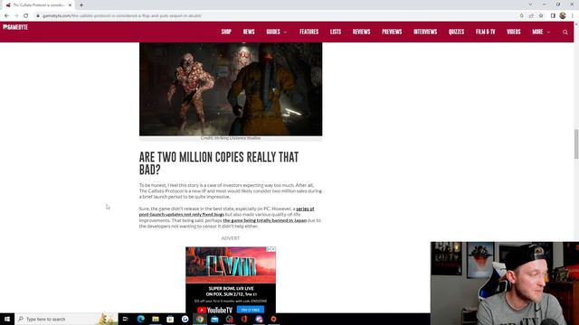Click the page vertical scrollbar thumb
The image size is (579, 325).
click(x=575, y=144)
